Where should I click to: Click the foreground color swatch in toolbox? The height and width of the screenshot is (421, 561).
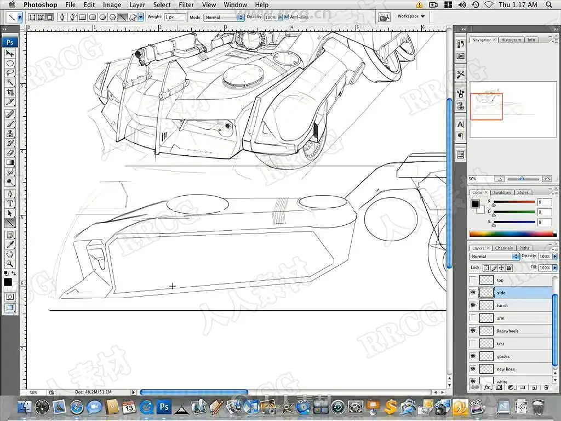pyautogui.click(x=8, y=282)
